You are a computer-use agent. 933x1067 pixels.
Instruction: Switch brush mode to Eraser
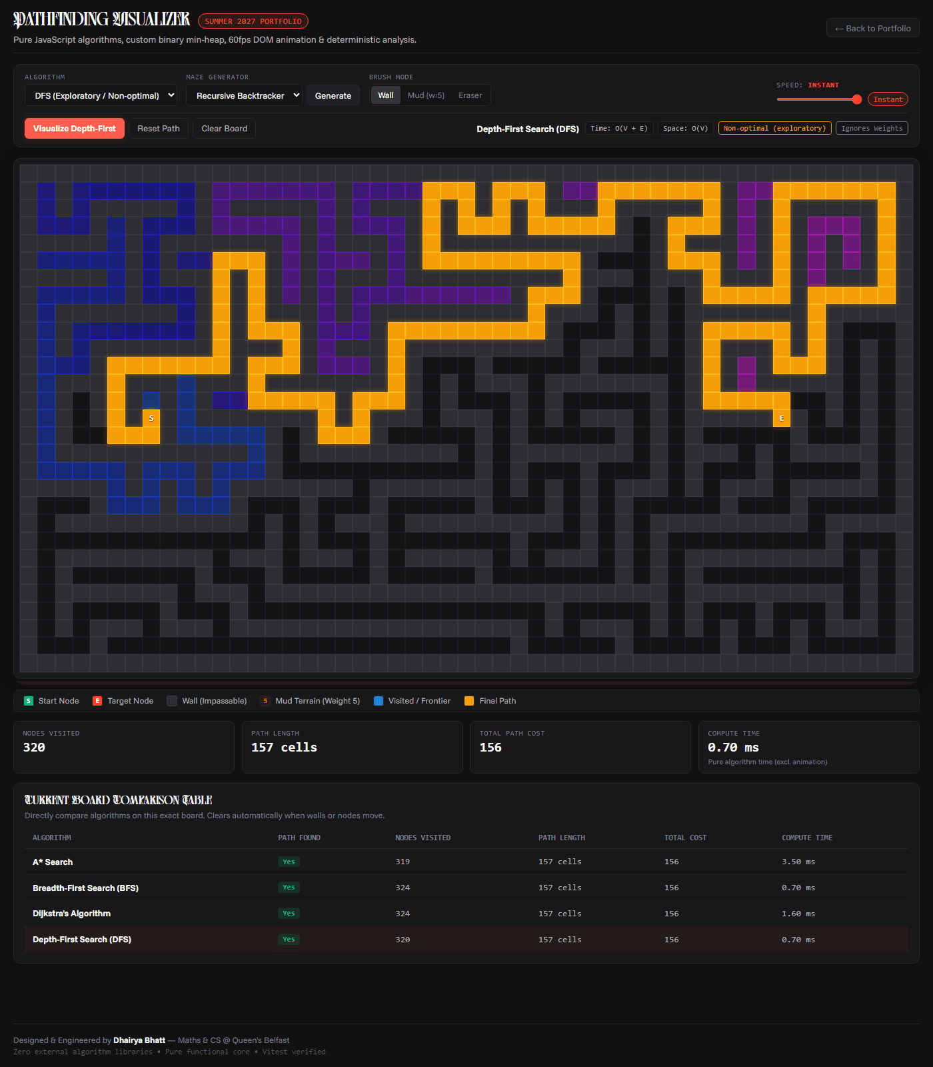pos(470,95)
